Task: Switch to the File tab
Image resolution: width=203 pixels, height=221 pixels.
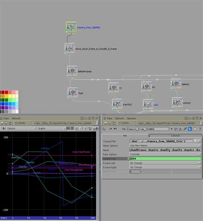Action: point(125,135)
